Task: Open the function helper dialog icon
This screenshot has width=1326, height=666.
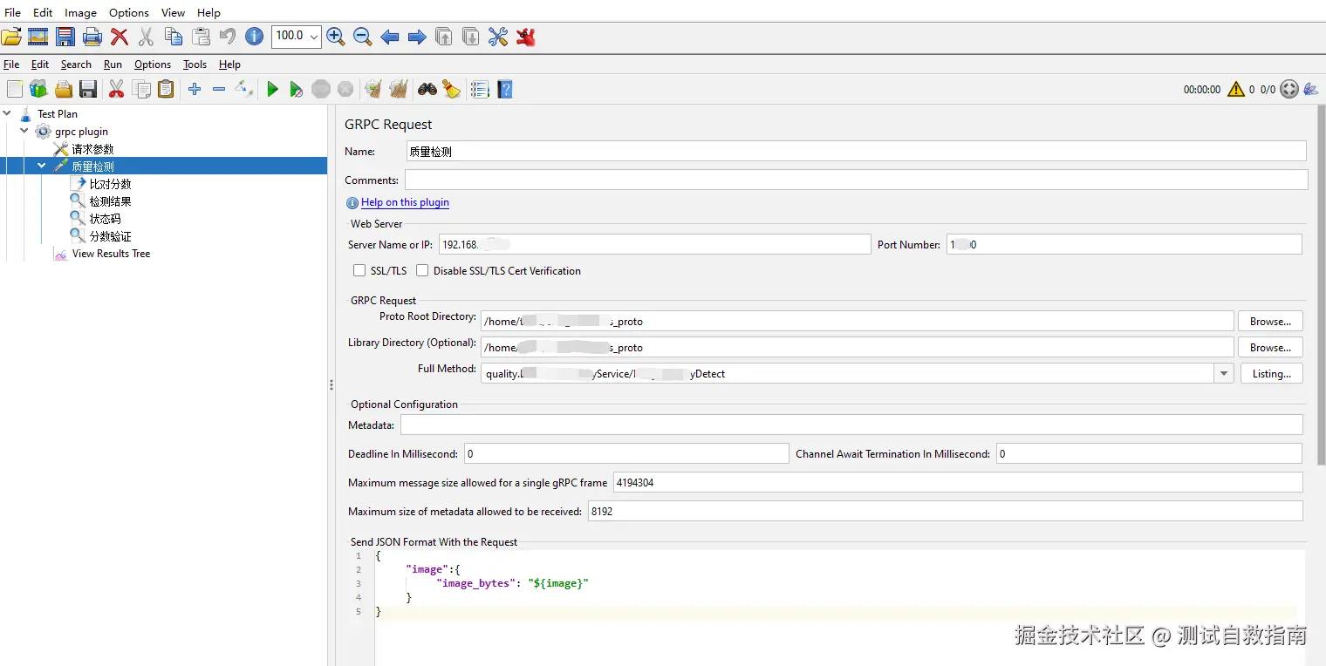Action: [479, 89]
